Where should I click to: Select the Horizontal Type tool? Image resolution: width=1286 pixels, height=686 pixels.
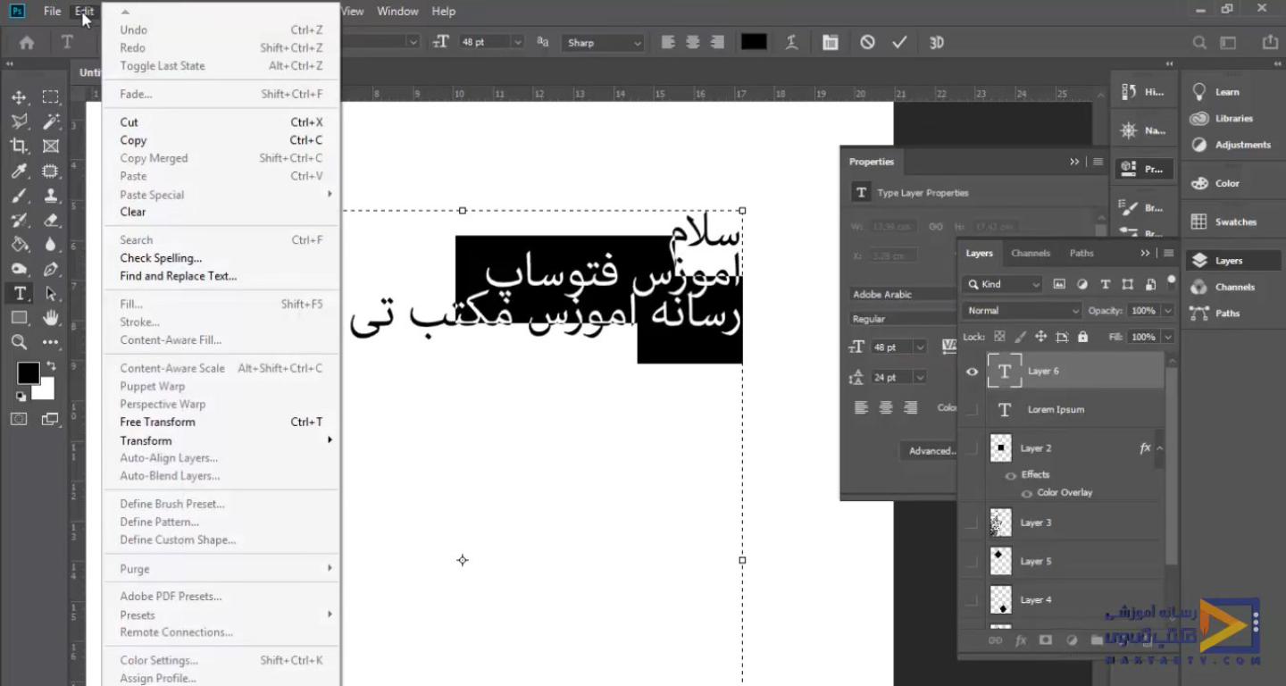[x=19, y=293]
